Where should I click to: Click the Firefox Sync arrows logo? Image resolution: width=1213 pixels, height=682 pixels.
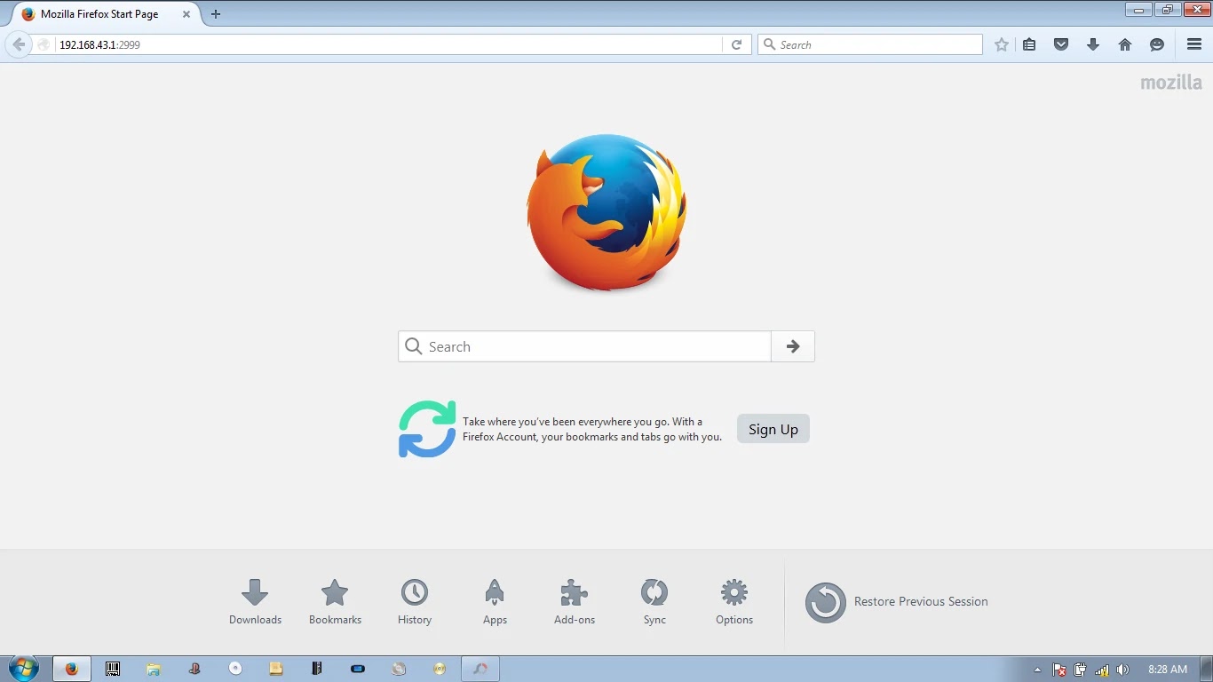click(x=427, y=429)
